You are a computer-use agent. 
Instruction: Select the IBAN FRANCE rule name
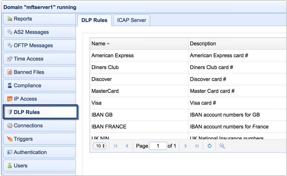coord(109,127)
